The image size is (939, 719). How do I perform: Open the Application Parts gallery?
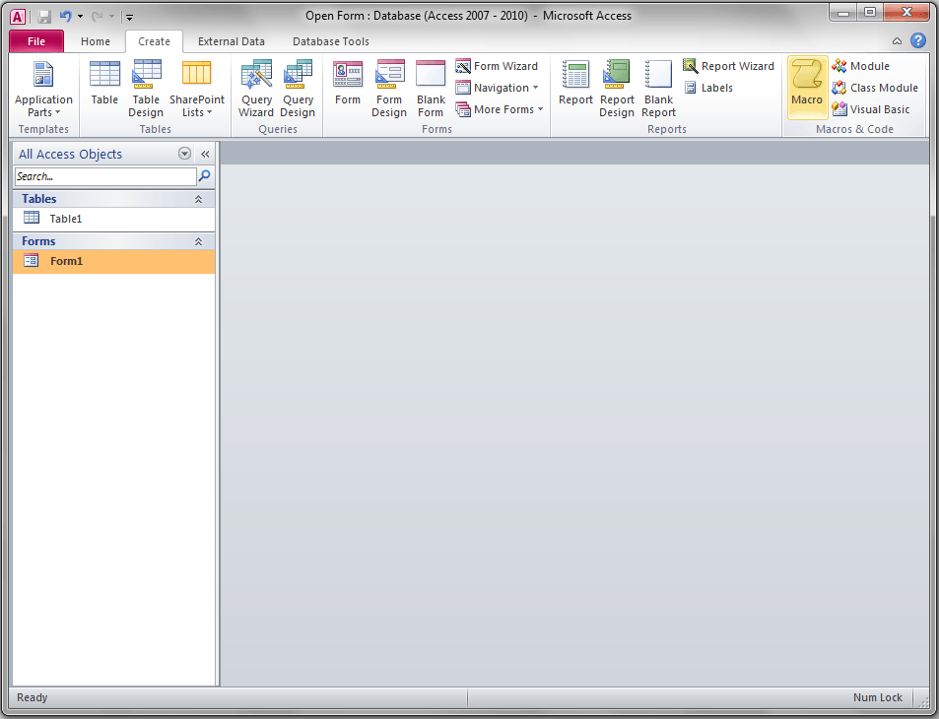(43, 89)
